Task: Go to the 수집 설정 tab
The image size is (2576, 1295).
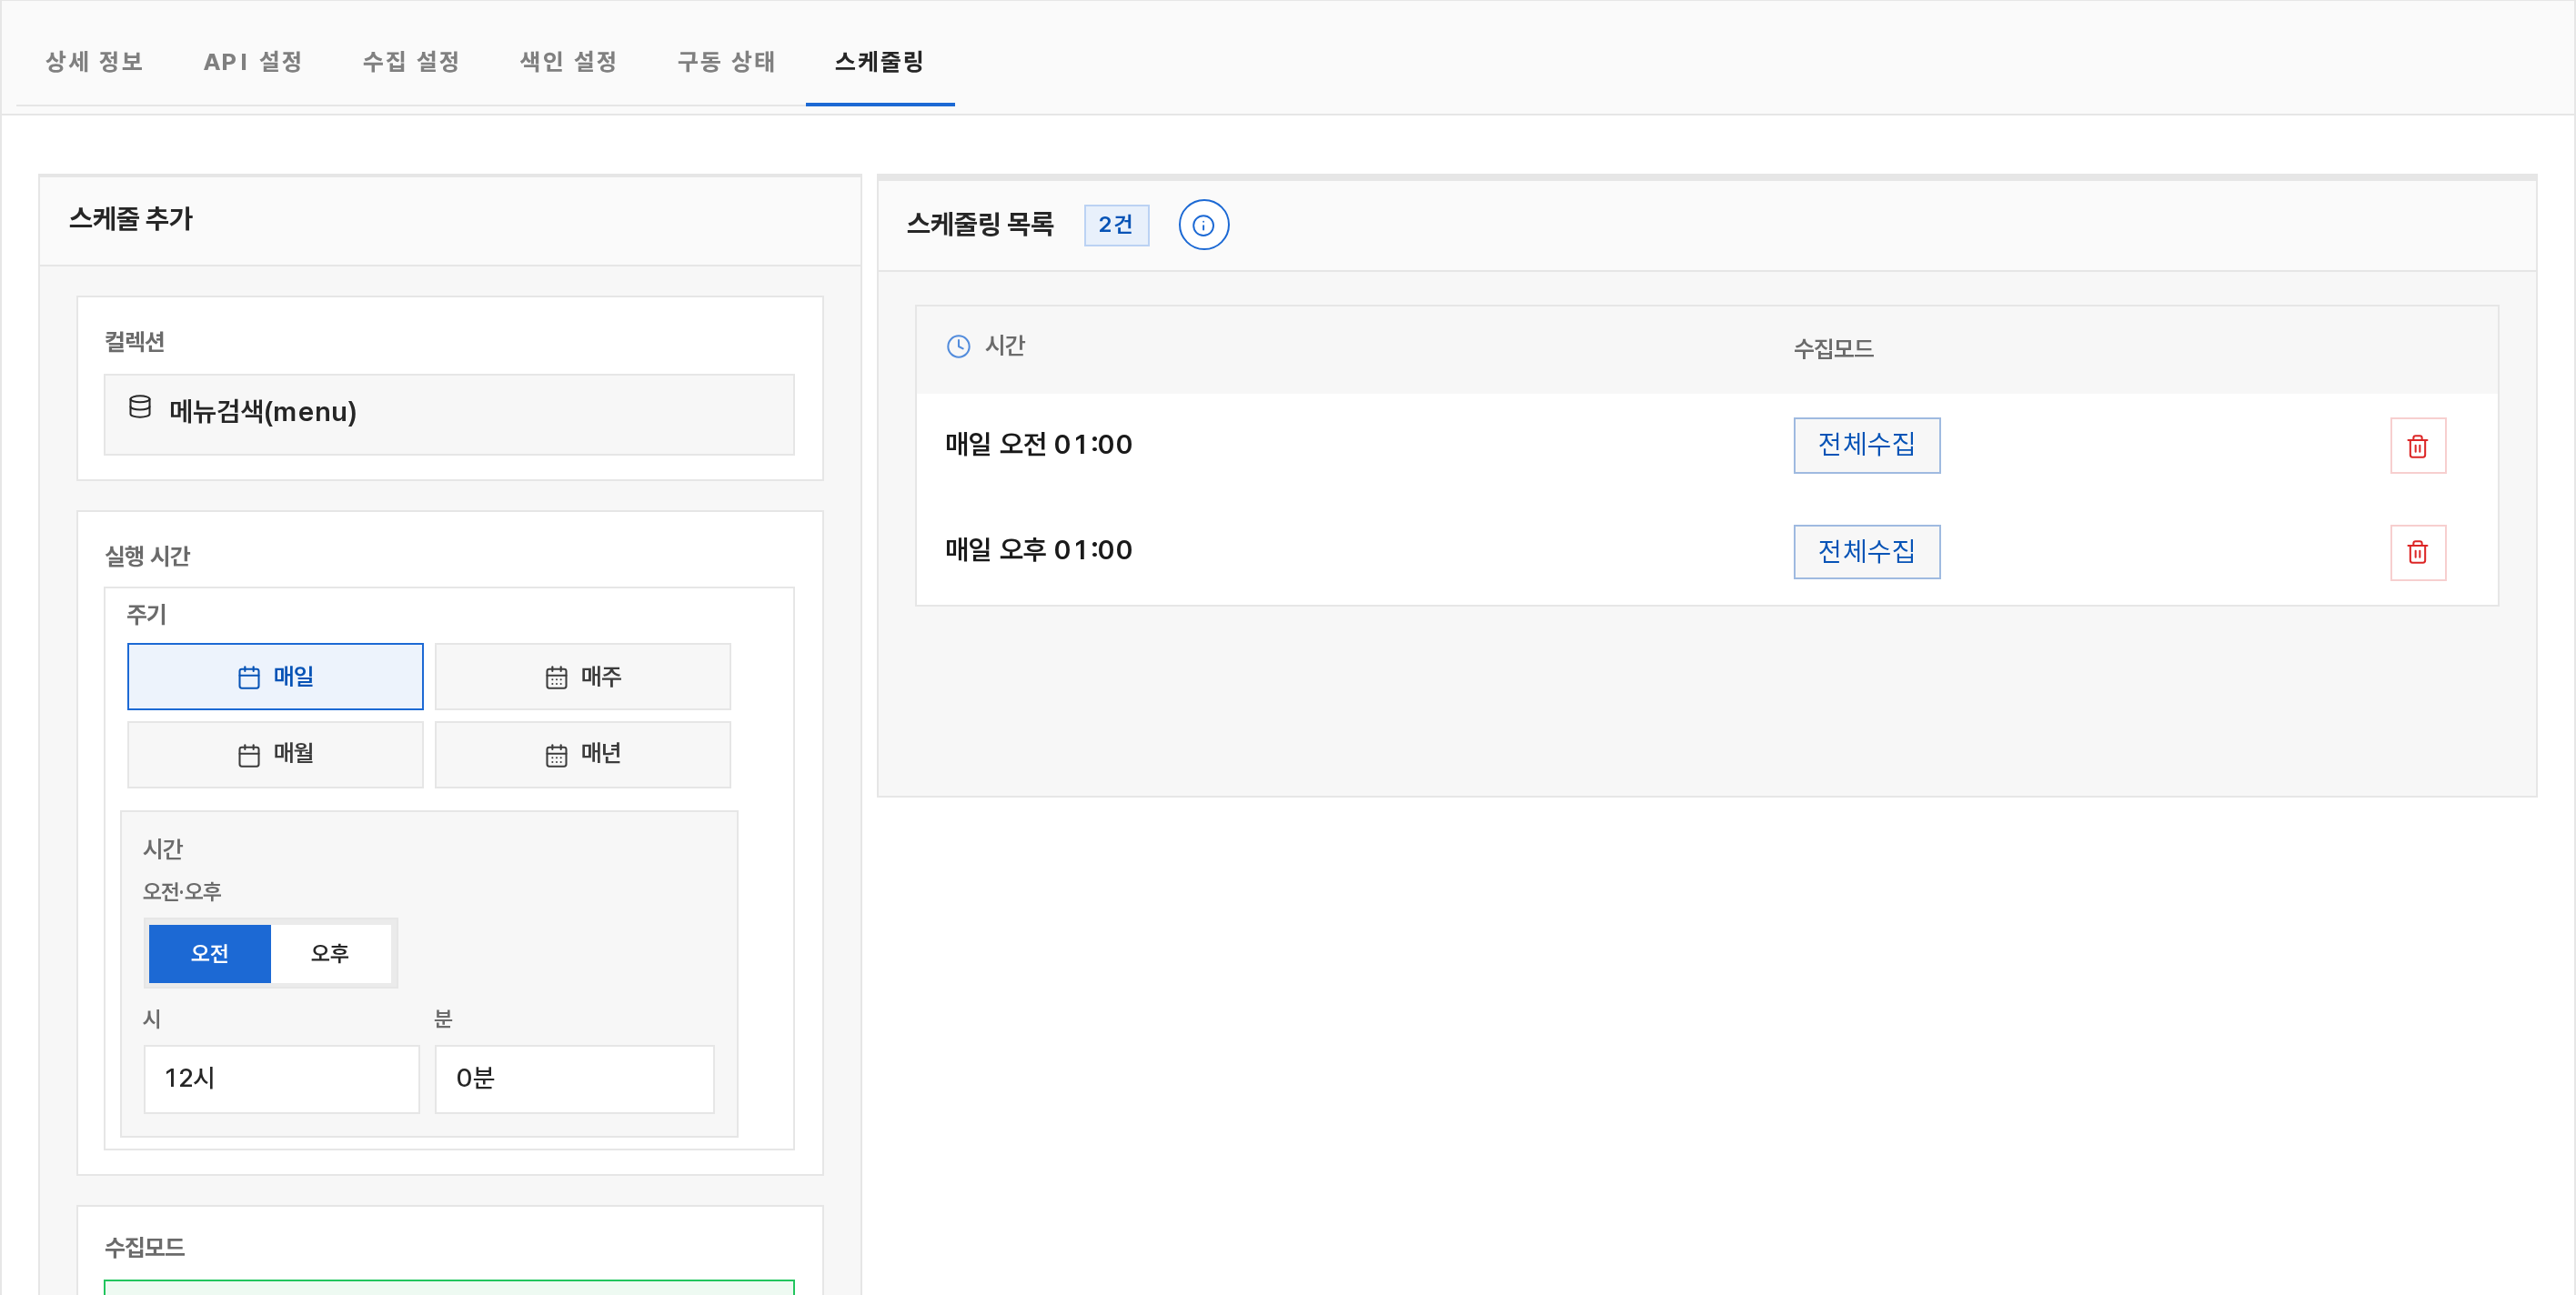Action: pos(411,62)
